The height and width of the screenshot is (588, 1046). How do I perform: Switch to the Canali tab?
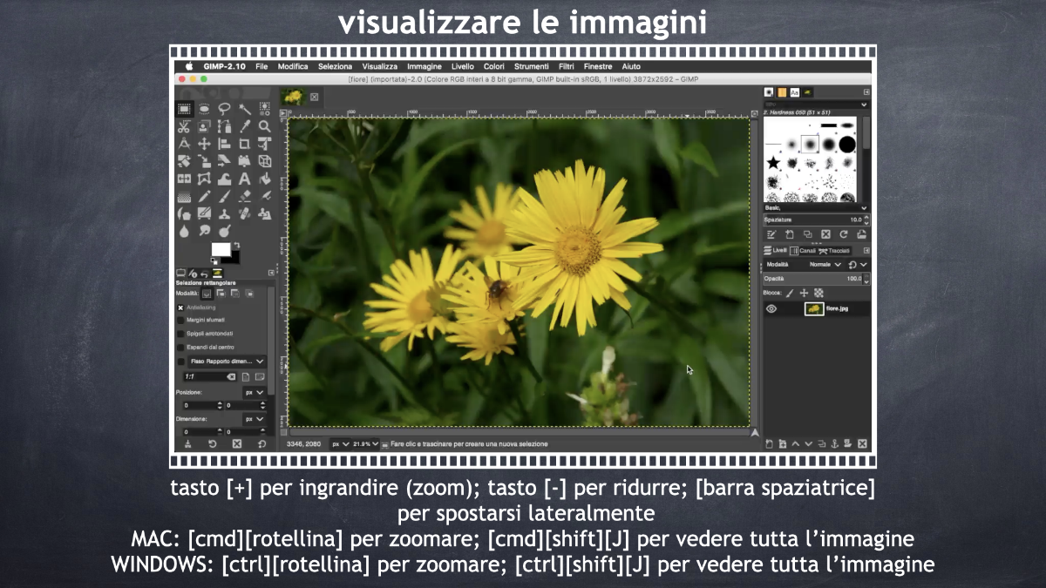pos(804,251)
